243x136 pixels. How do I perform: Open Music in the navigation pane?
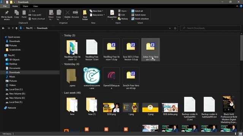click(x=12, y=77)
